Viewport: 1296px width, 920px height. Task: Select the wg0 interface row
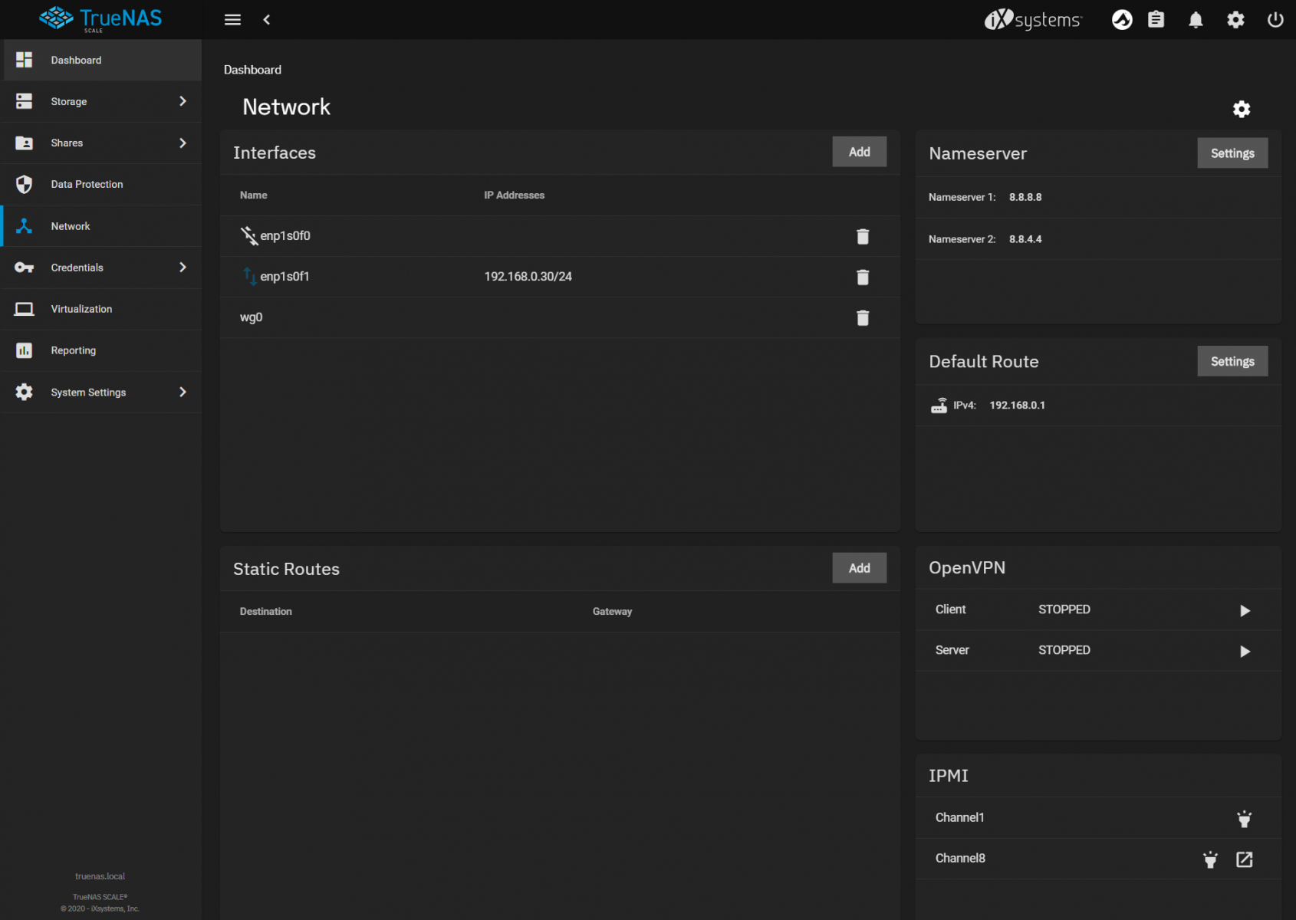(560, 317)
